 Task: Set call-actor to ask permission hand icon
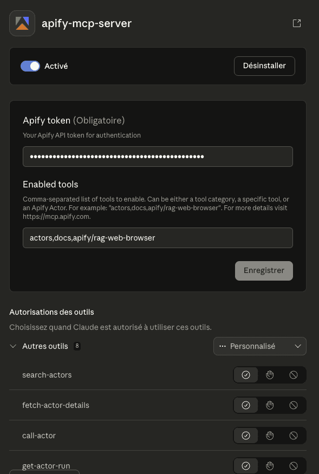coord(270,436)
